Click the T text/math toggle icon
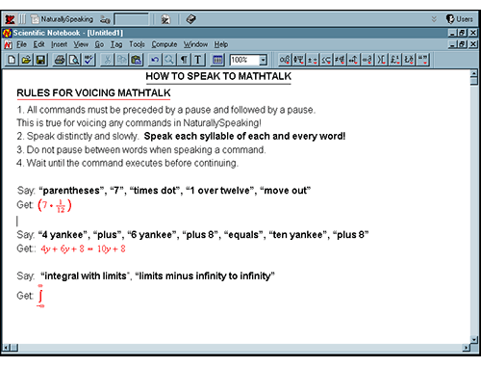Viewport: 481px width, 367px height. coord(198,60)
